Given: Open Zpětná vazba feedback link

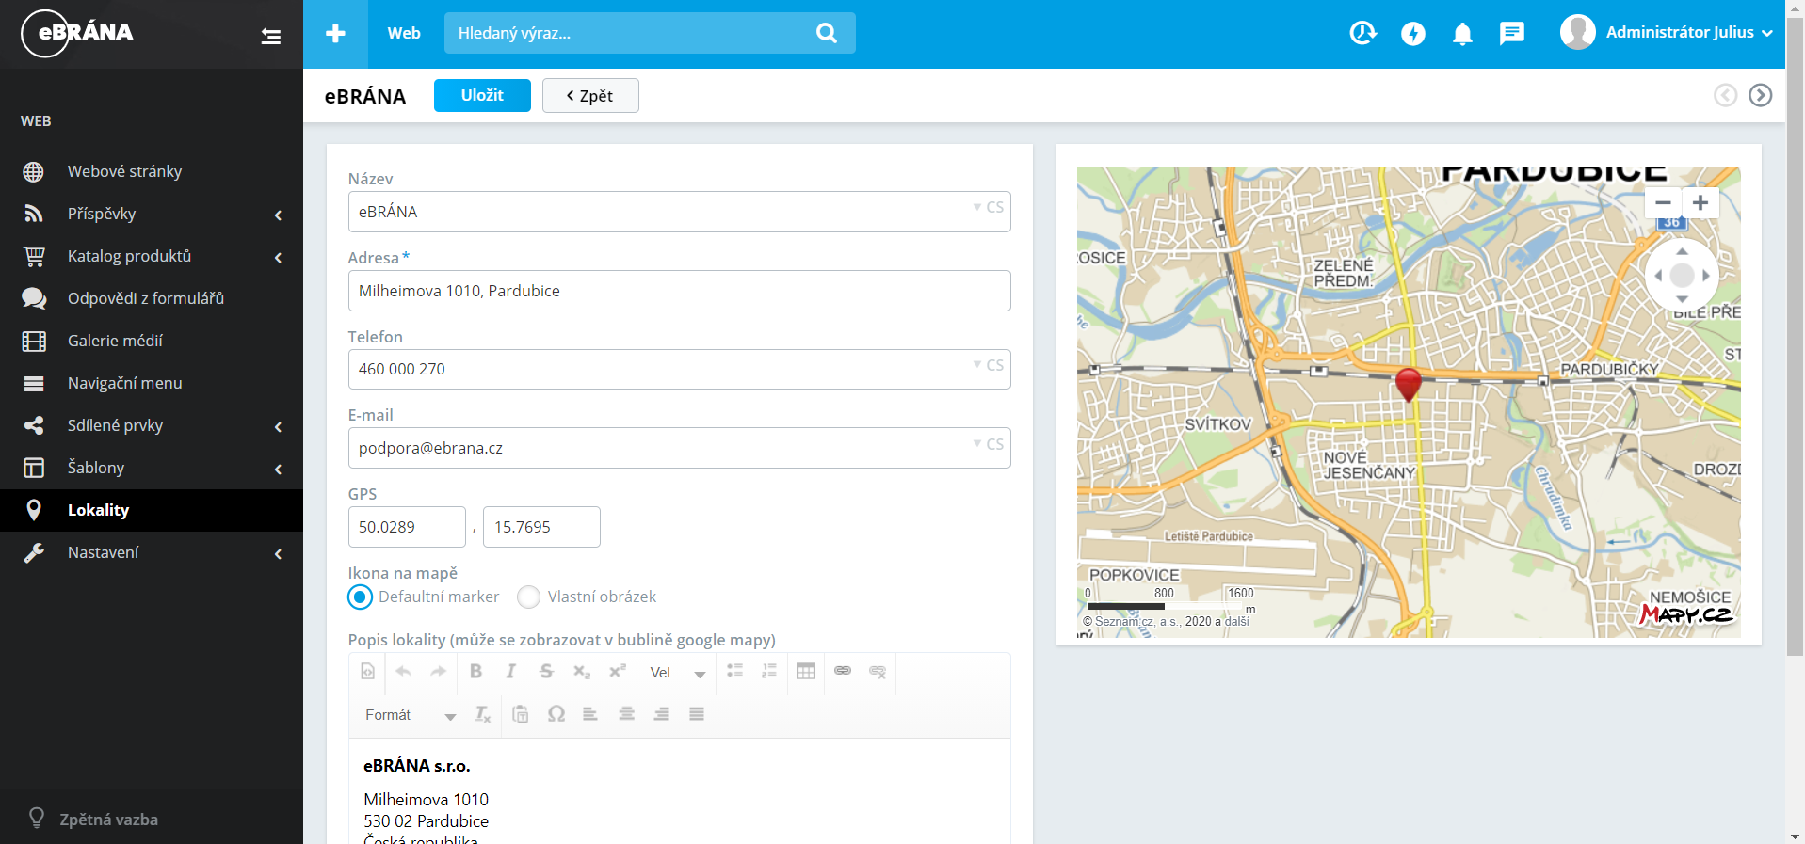Looking at the screenshot, I should pyautogui.click(x=92, y=819).
